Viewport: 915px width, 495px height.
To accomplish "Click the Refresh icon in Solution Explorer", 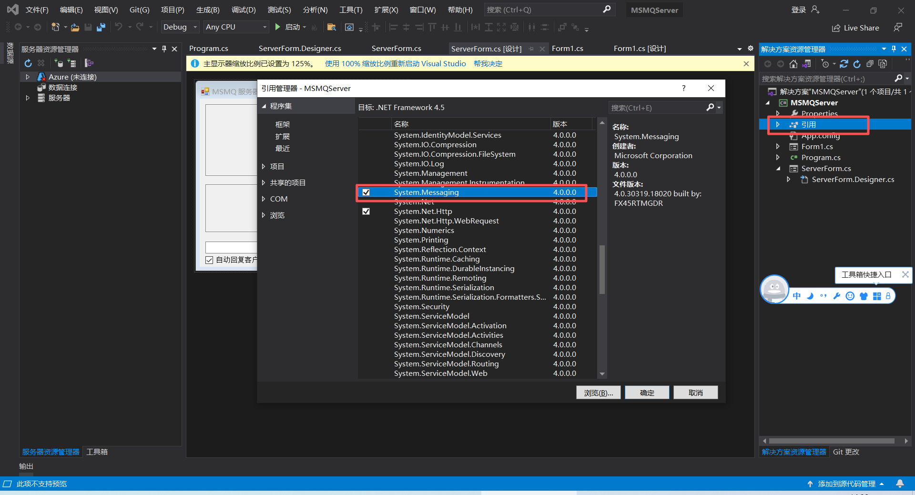I will pyautogui.click(x=857, y=64).
